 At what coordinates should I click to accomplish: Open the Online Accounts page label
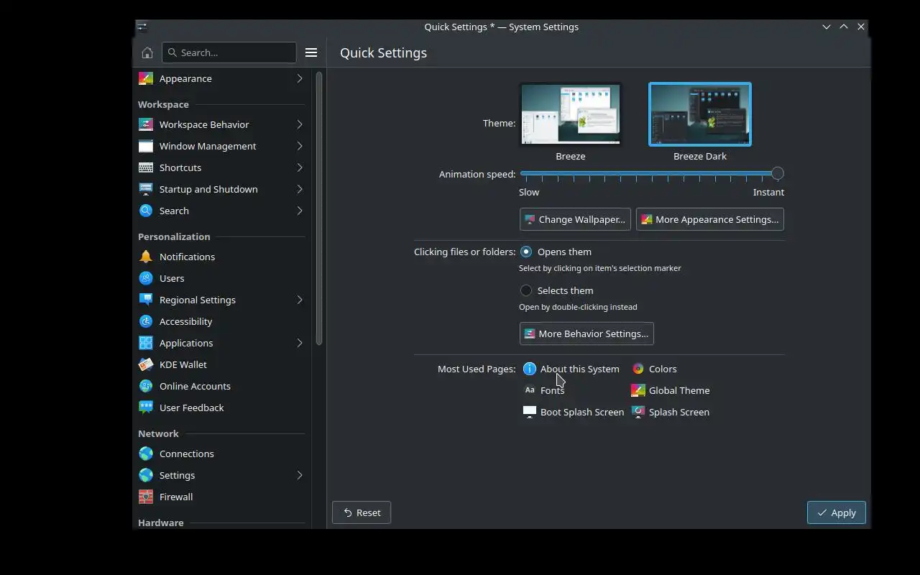pyautogui.click(x=195, y=386)
